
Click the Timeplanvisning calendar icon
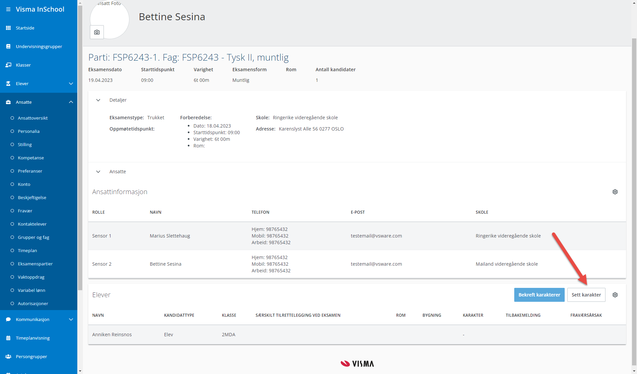(8, 338)
